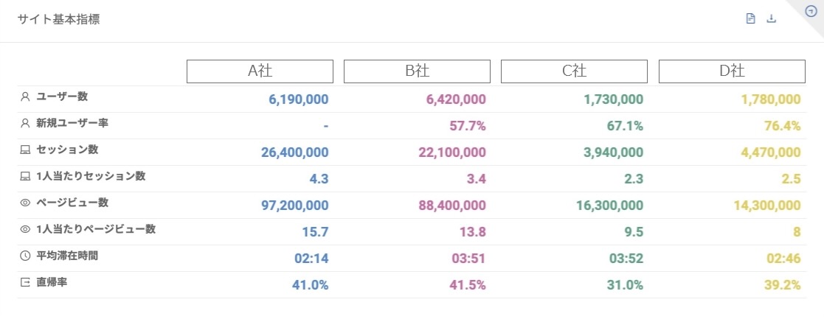Click the laptop icon beside セッション数
Screen dimensions: 824x319
(25, 150)
